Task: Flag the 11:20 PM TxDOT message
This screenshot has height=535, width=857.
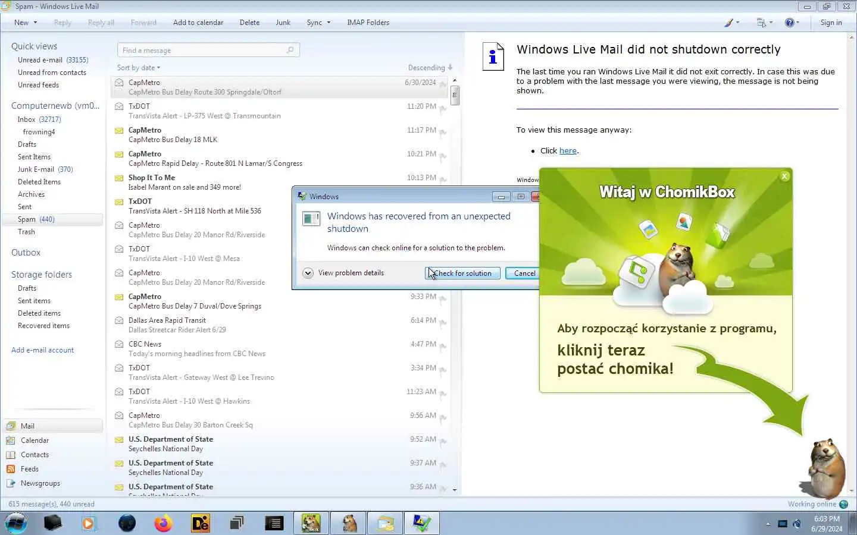Action: 443,108
